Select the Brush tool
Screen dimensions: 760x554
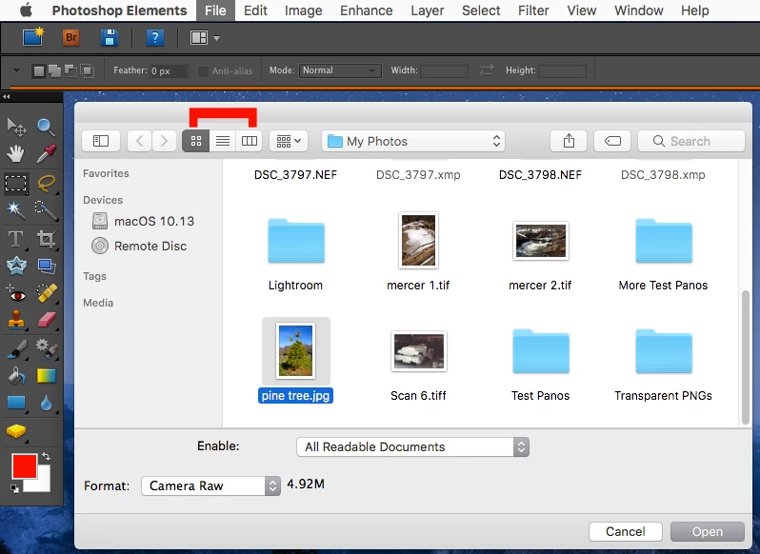click(x=16, y=348)
